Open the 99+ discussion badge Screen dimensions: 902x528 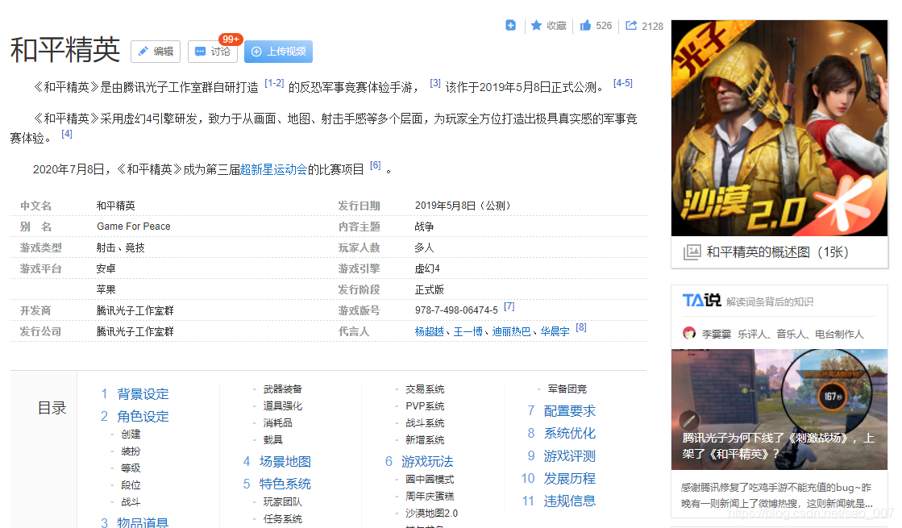[x=231, y=39]
